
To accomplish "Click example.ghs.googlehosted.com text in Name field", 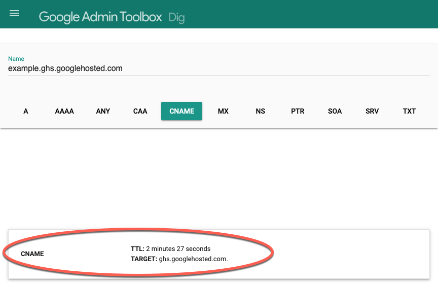I will click(x=65, y=68).
